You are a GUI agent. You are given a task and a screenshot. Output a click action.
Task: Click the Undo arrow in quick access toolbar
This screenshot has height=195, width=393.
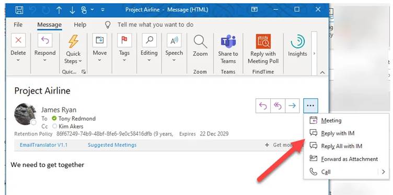click(32, 10)
